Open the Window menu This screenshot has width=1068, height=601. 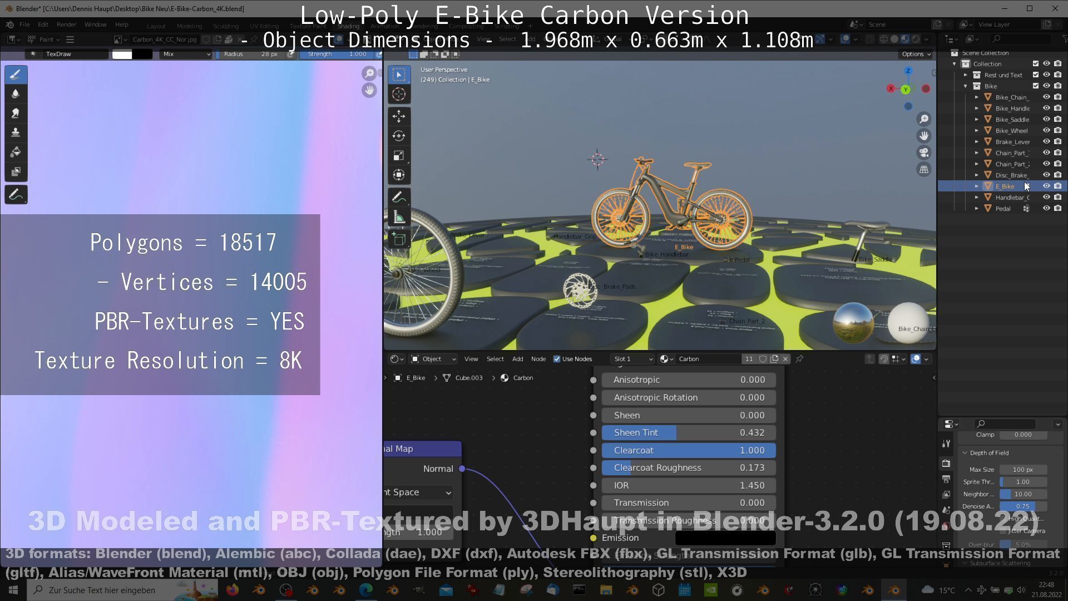point(95,24)
